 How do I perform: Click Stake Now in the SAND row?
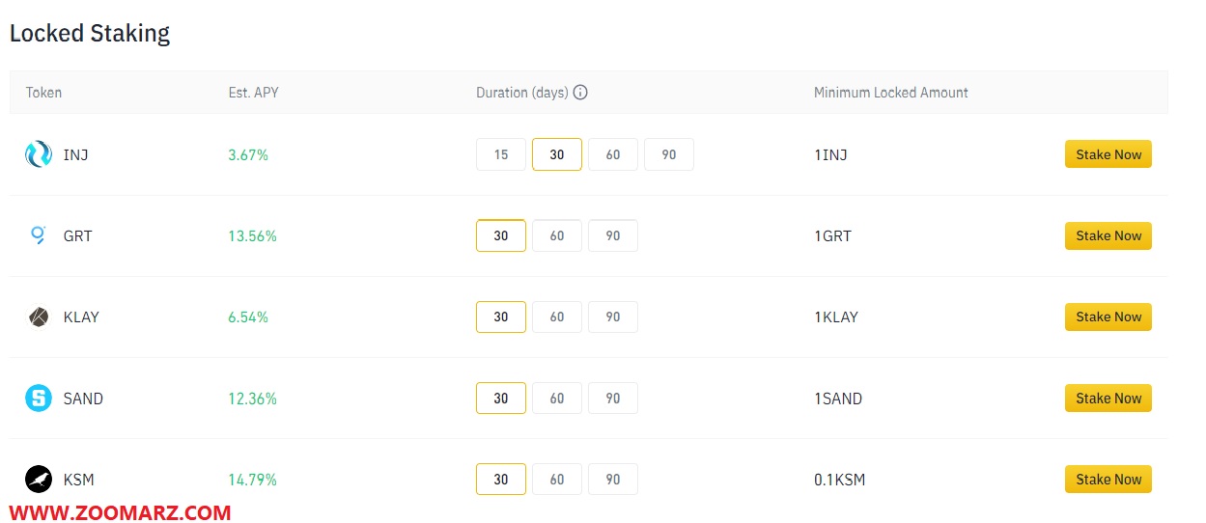1108,398
